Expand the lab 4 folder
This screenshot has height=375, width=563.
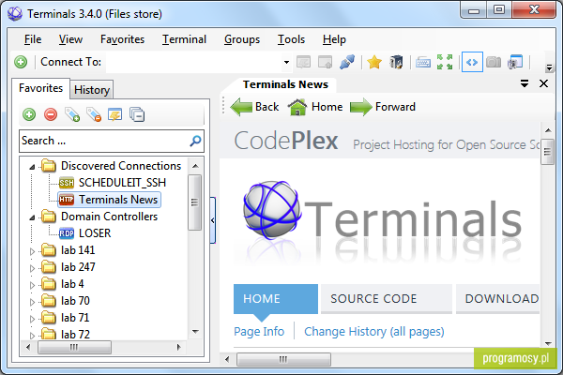coord(32,285)
